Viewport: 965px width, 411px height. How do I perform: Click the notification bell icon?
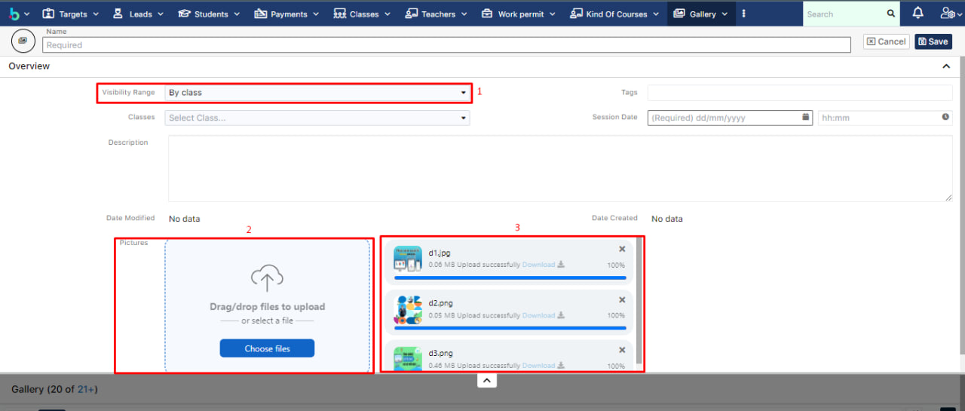tap(918, 14)
